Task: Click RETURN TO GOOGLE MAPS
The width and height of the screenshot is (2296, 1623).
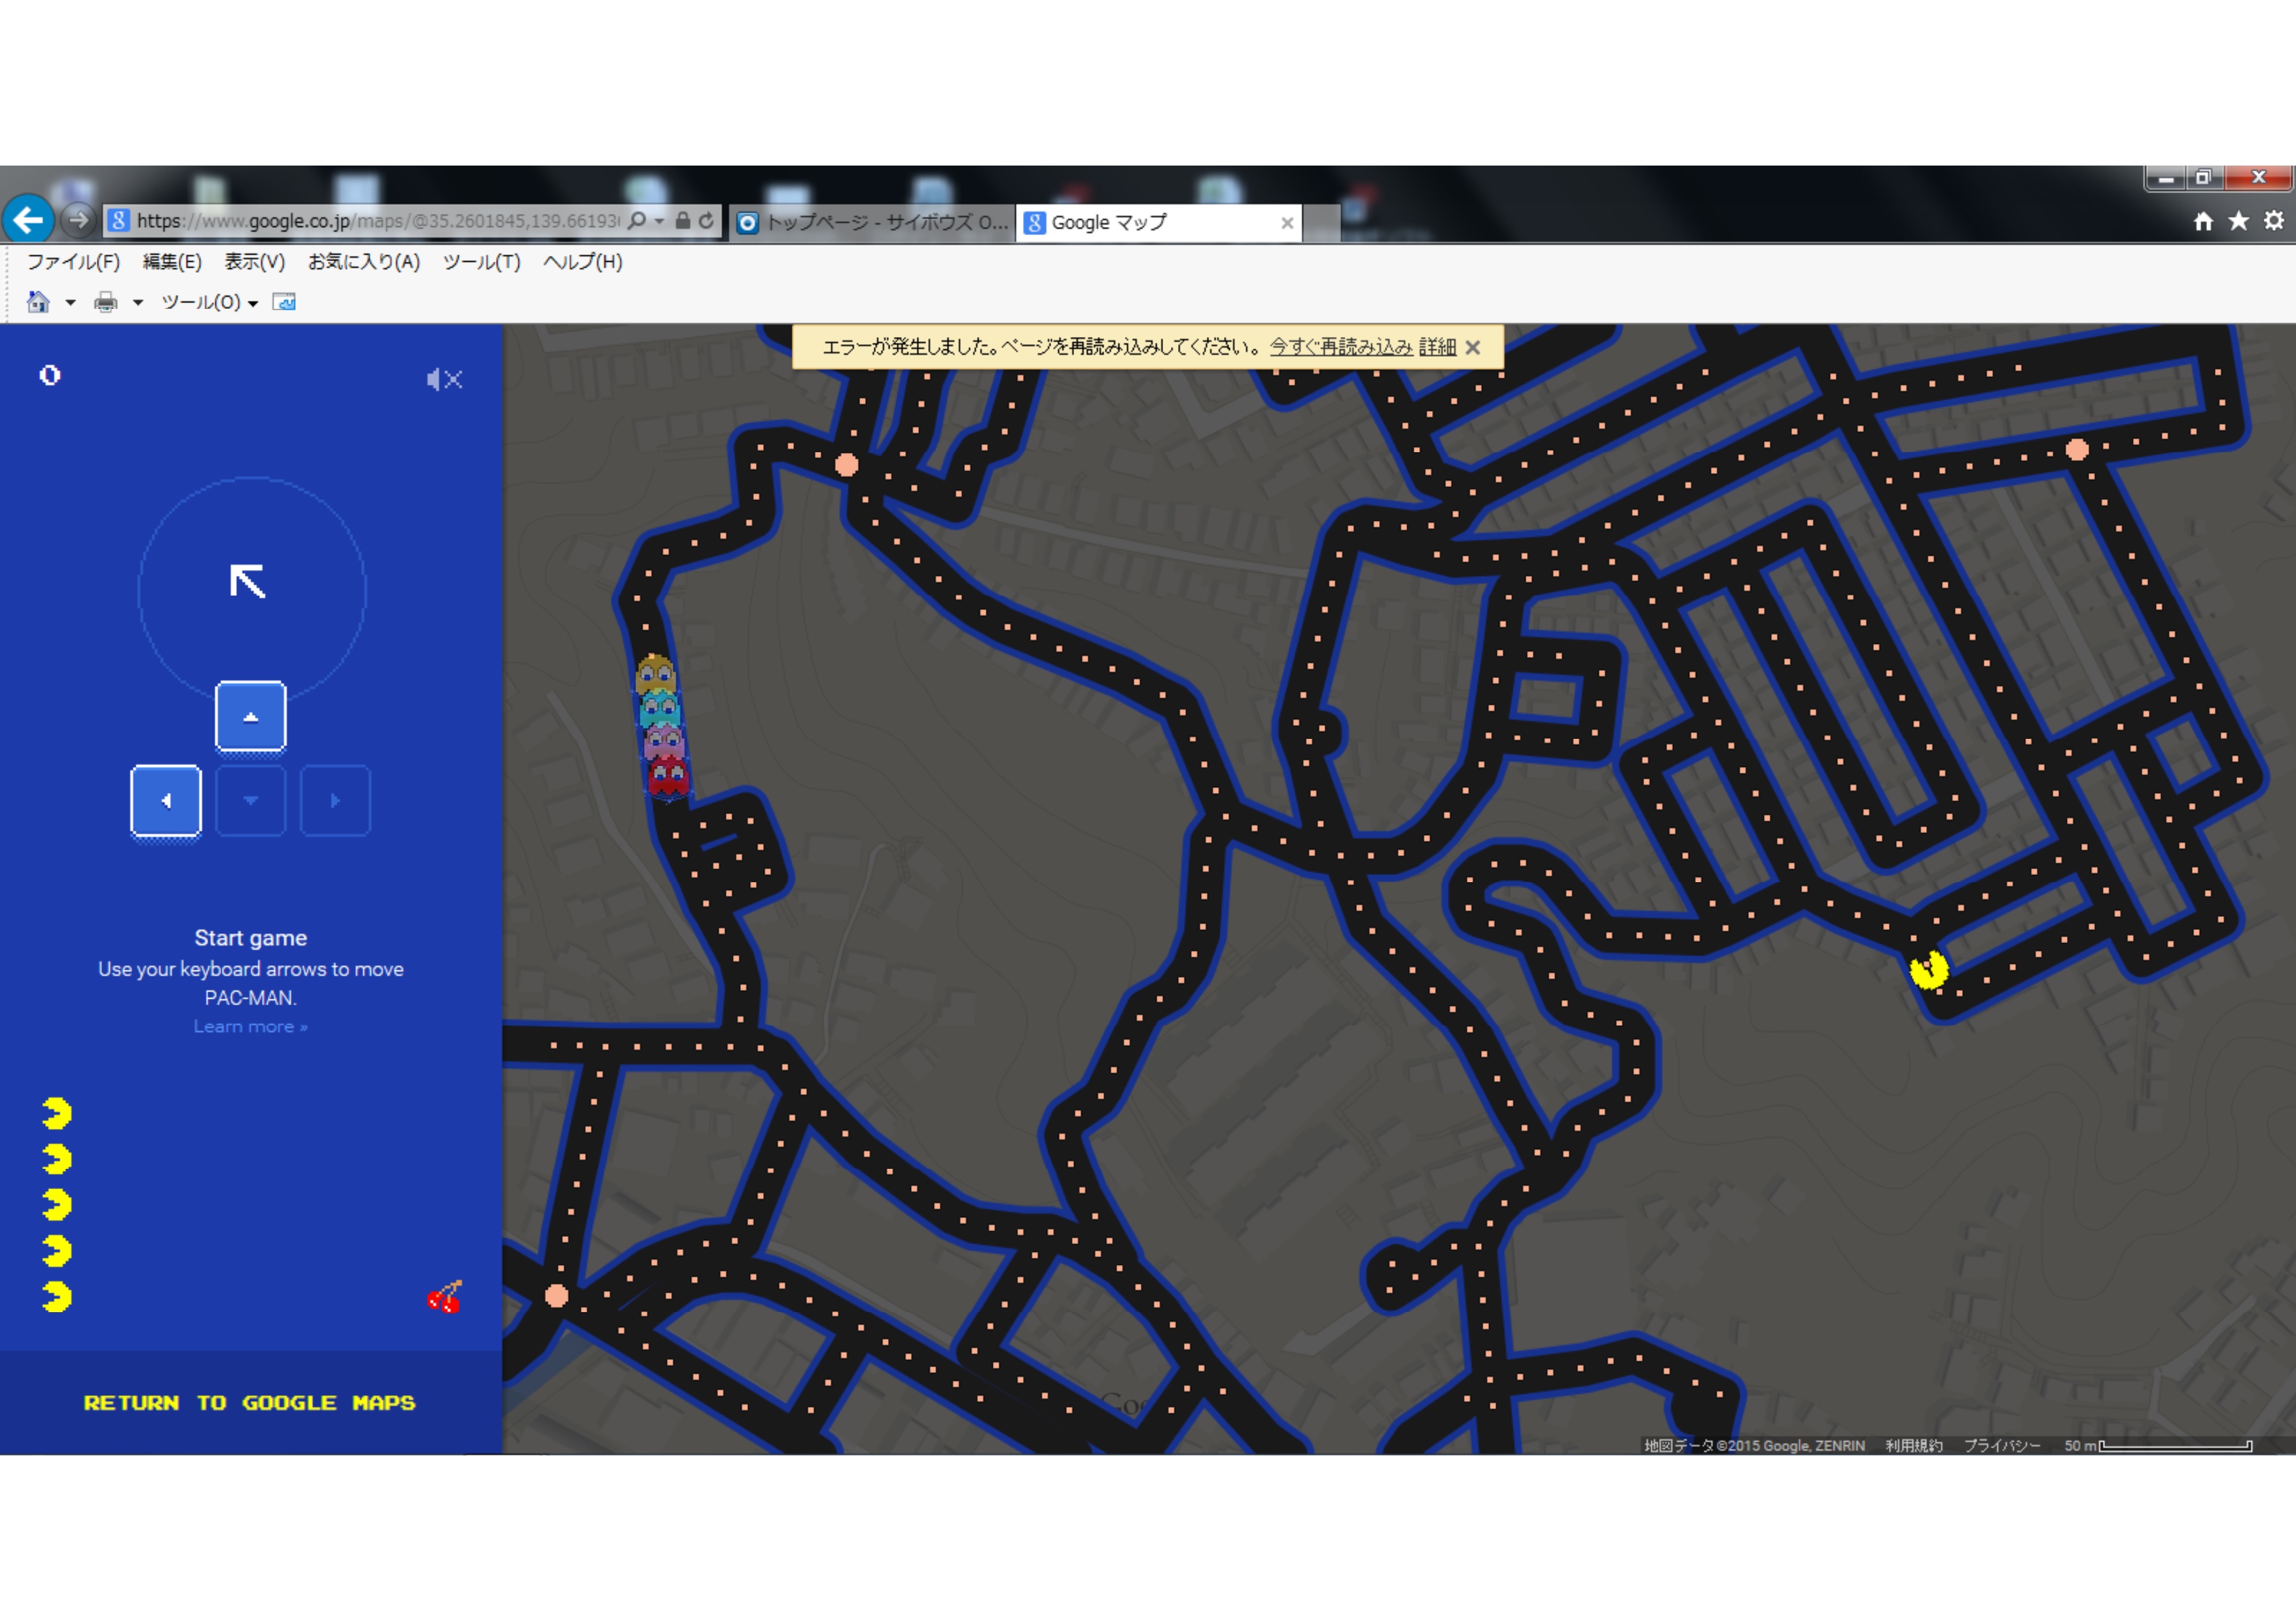Action: (250, 1403)
